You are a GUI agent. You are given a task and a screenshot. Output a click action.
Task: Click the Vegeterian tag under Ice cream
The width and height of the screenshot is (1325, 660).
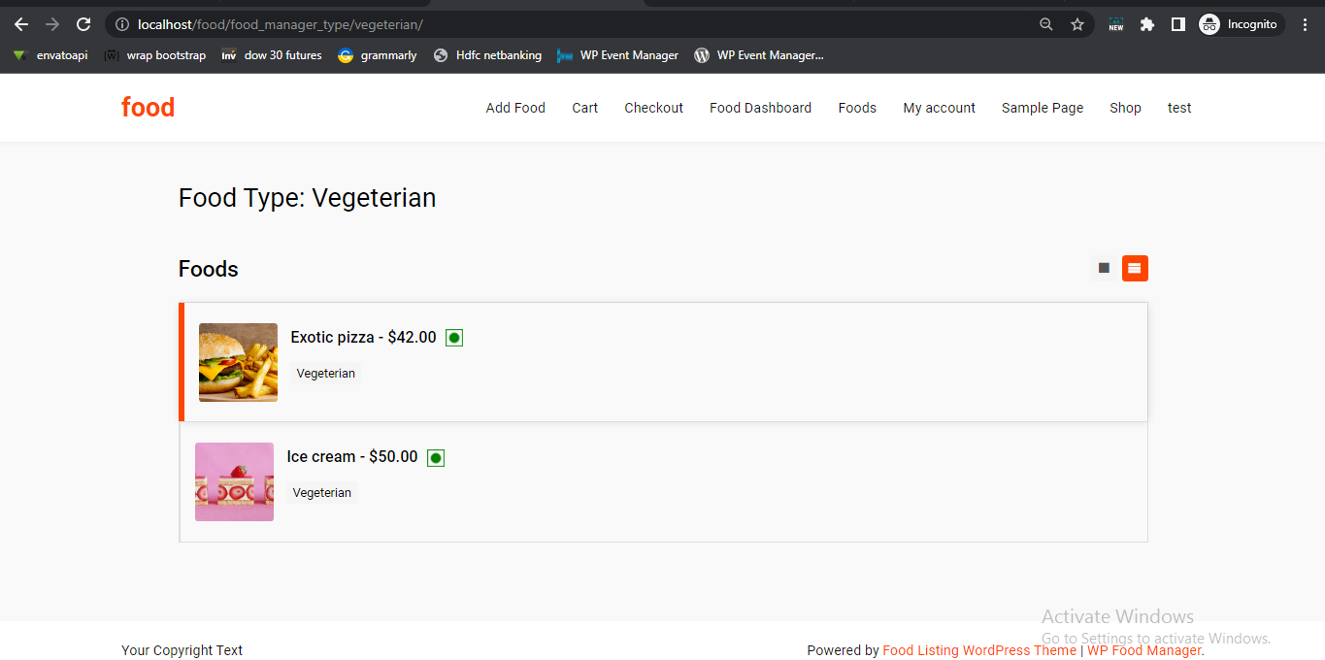[322, 493]
